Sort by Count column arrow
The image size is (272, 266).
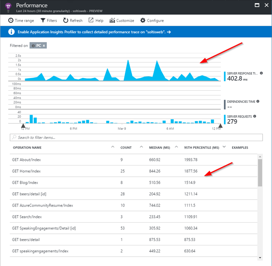(x=141, y=147)
